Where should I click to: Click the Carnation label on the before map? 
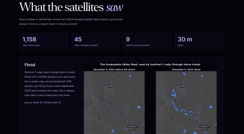131,127
